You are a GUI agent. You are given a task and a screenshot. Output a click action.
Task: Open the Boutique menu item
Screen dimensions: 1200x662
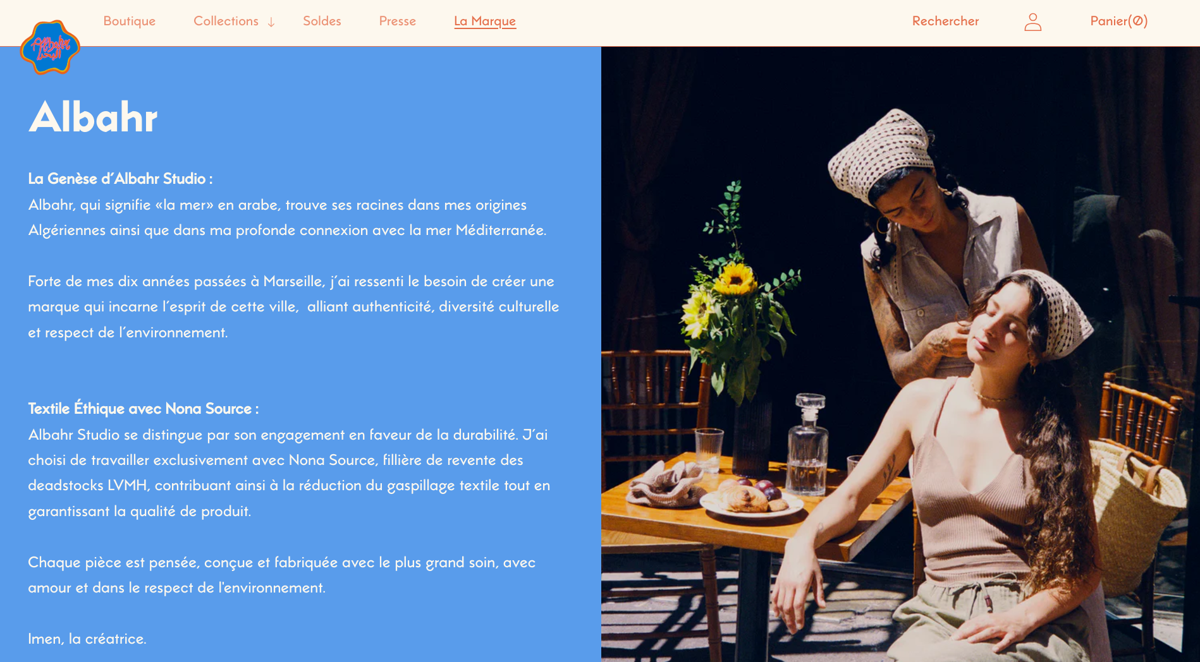click(130, 21)
